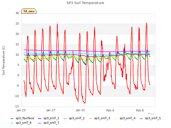Toggle sp3_smT_6 series in legend

21,123
